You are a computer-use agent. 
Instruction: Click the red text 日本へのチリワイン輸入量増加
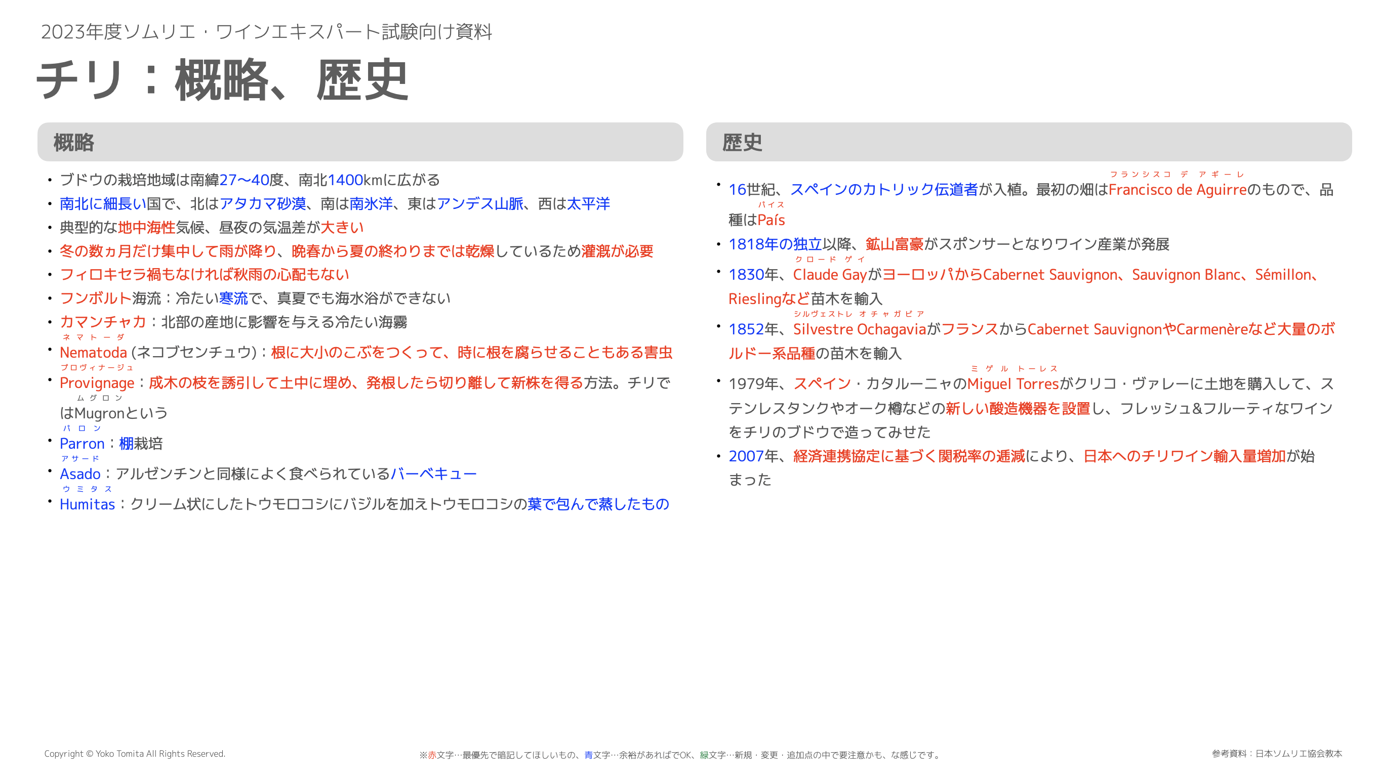click(1185, 456)
